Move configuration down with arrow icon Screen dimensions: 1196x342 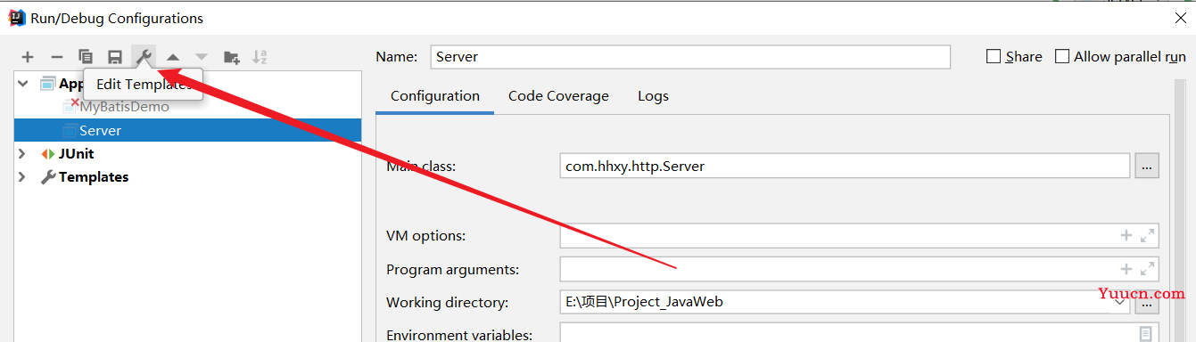(202, 57)
